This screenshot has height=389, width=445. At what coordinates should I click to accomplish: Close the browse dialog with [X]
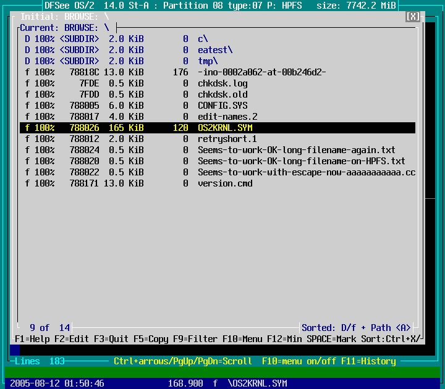(x=413, y=17)
